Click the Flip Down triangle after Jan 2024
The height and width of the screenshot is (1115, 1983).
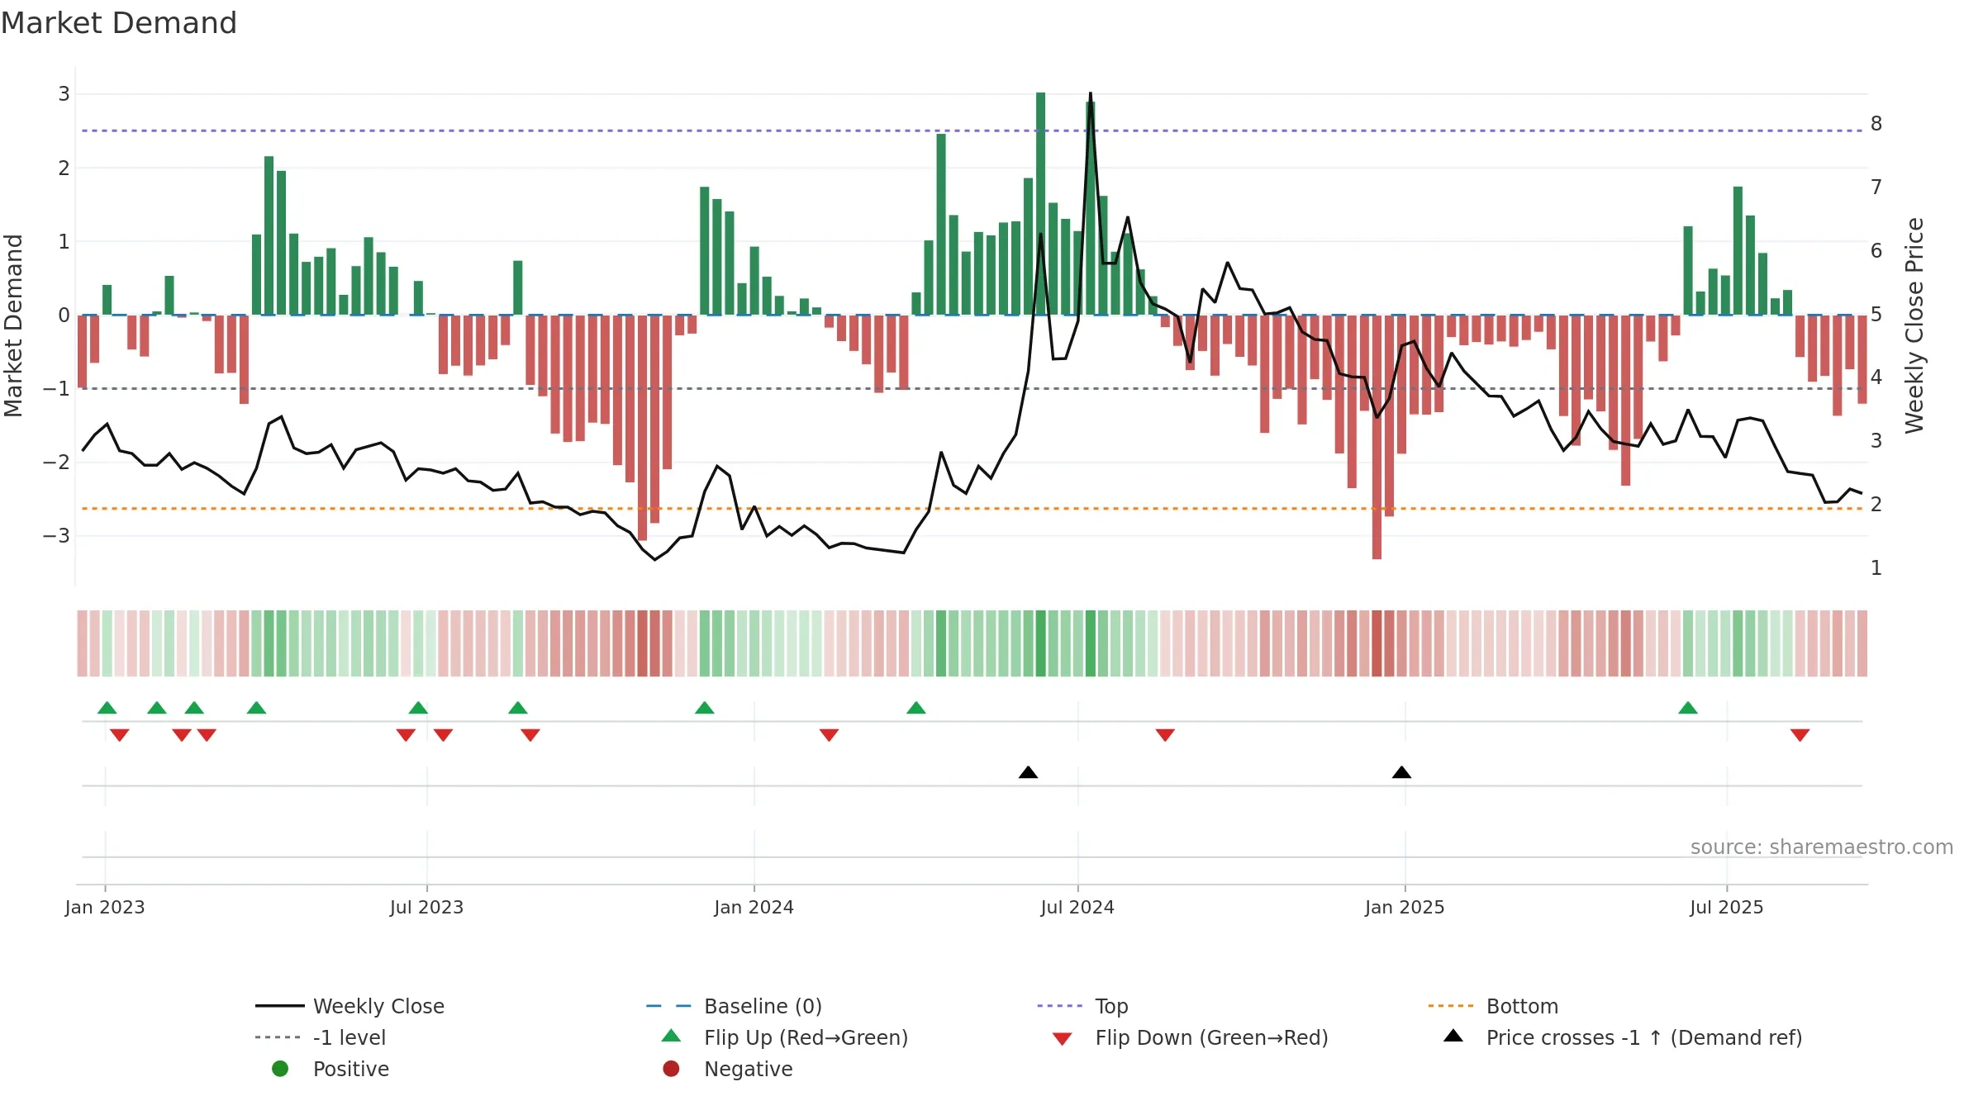[830, 735]
